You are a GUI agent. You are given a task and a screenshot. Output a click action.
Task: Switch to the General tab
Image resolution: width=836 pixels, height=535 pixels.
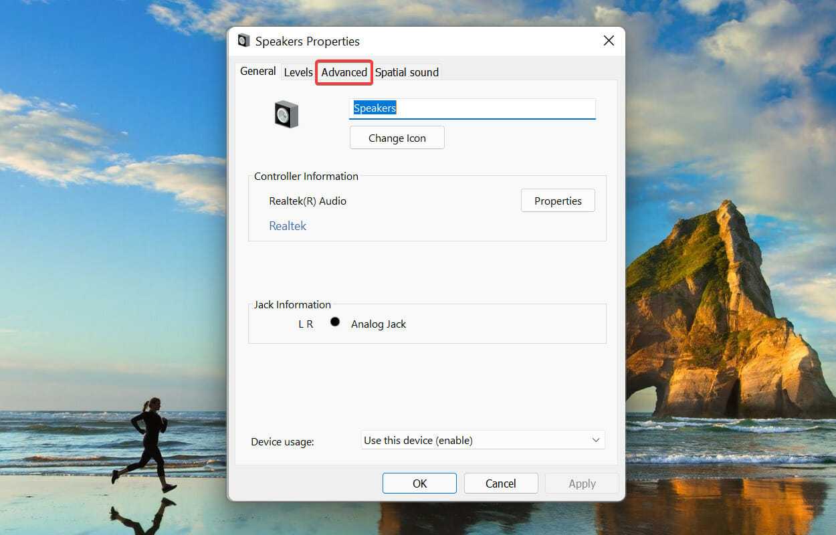[258, 71]
